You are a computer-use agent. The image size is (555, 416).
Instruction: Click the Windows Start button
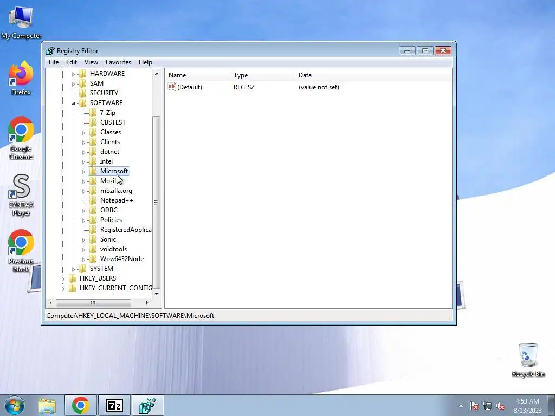15,405
